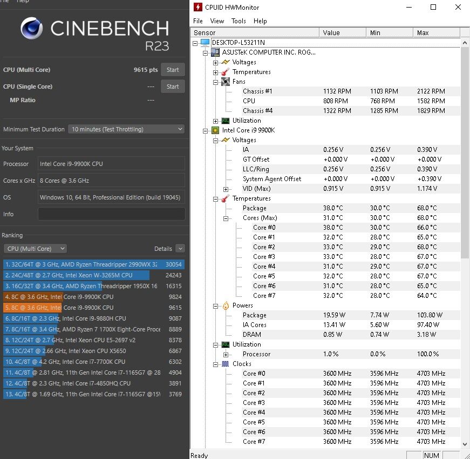The image size is (470, 459).
Task: Select the 9824 score i9-9900K row
Action: pyautogui.click(x=94, y=297)
